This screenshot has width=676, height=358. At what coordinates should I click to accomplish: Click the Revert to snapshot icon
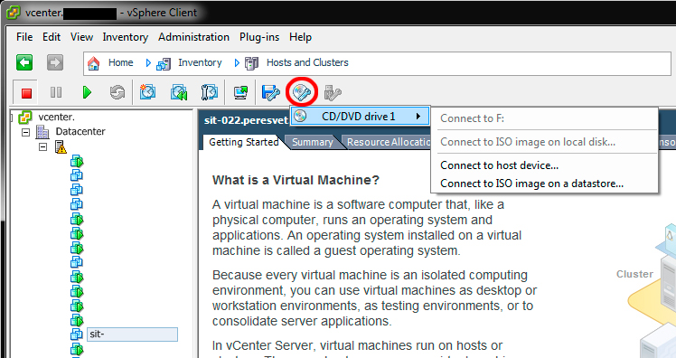(x=178, y=92)
